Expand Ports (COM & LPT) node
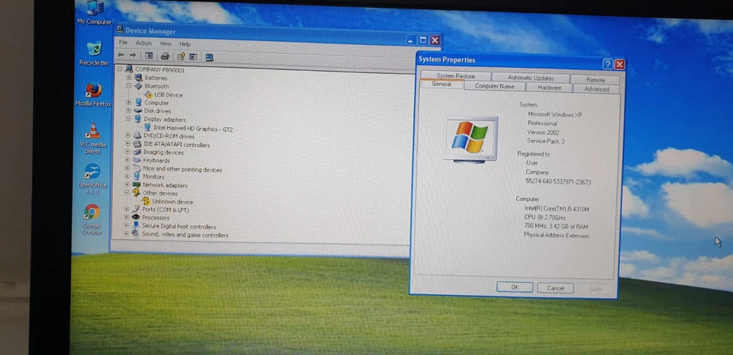The width and height of the screenshot is (733, 355). [126, 209]
